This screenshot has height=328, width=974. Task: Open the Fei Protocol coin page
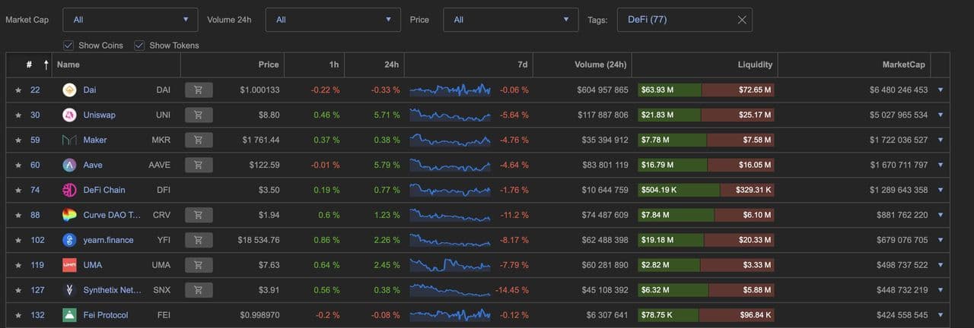coord(105,315)
